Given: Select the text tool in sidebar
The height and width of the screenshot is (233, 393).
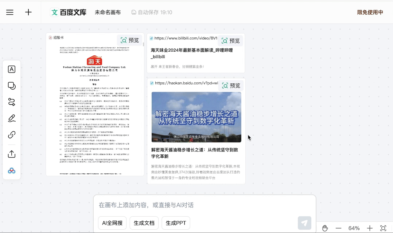Looking at the screenshot, I should [x=12, y=70].
